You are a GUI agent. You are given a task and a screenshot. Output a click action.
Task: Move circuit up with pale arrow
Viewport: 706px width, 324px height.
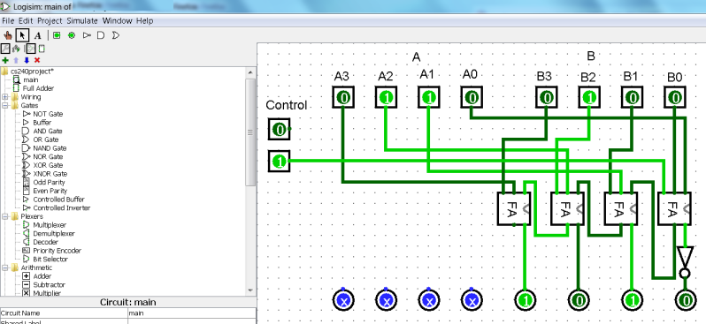[16, 60]
